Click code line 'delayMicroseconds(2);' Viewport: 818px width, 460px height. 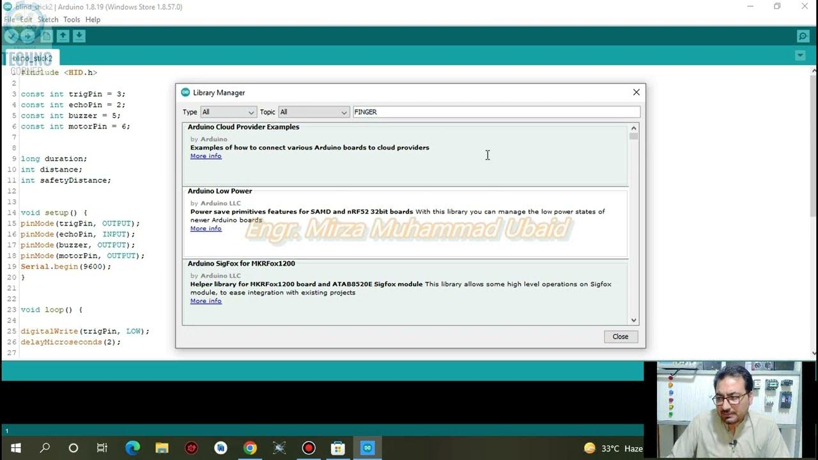coord(70,342)
